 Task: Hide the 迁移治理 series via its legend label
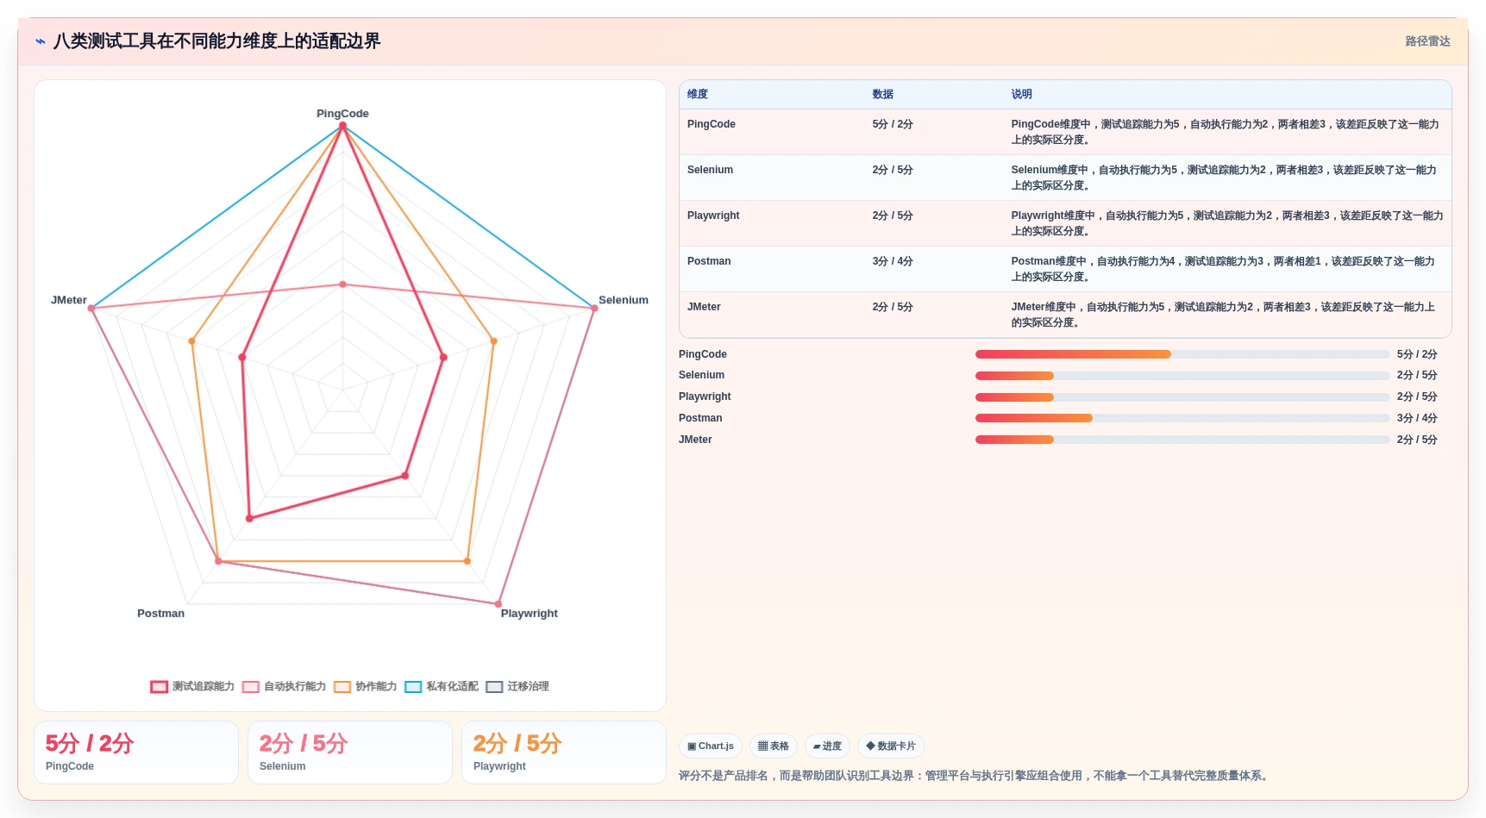528,687
